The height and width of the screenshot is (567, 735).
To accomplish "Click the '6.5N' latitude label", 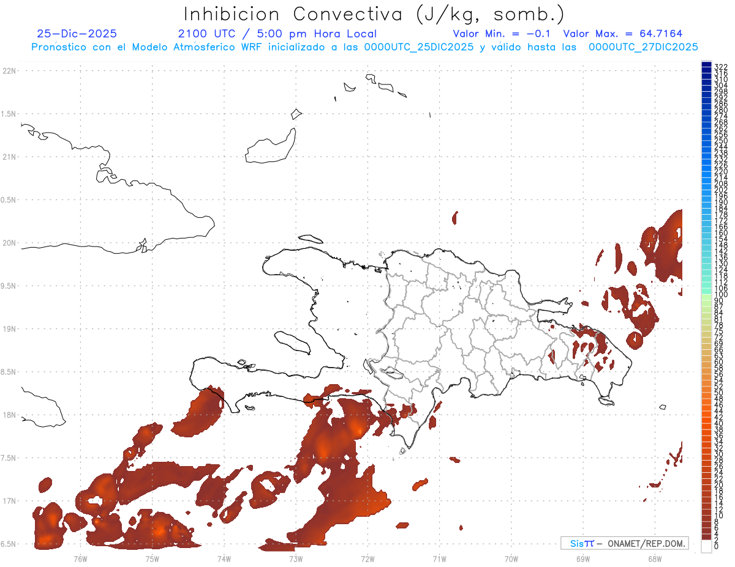I will pos(9,544).
